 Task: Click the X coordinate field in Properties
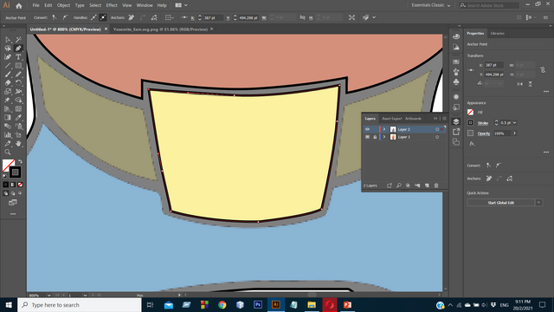coord(493,65)
